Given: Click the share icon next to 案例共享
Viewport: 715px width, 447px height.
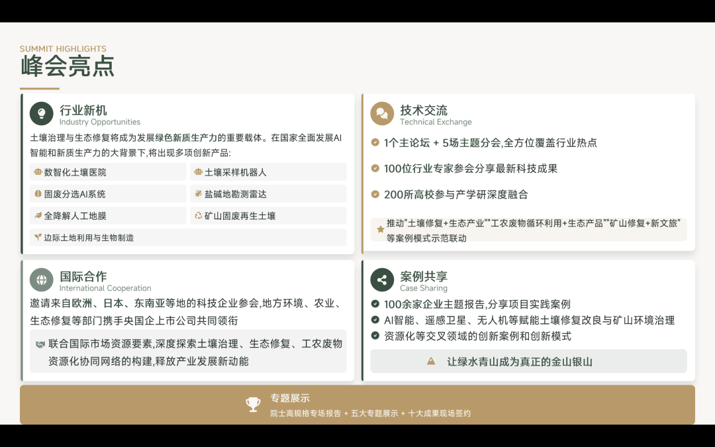Looking at the screenshot, I should 382,279.
